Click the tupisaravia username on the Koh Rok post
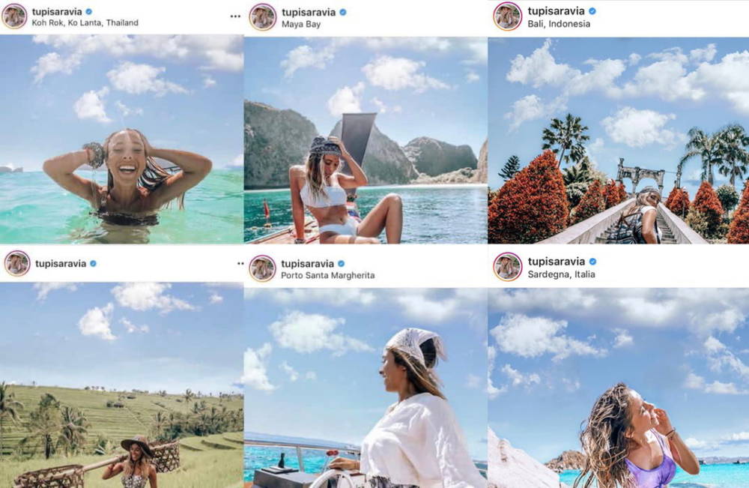Viewport: 749px width, 488px height. (x=57, y=11)
